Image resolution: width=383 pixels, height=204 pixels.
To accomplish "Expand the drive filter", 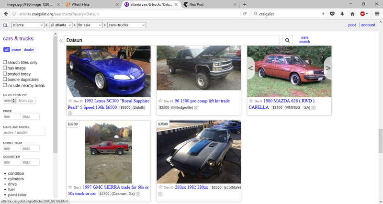I will tap(10, 184).
